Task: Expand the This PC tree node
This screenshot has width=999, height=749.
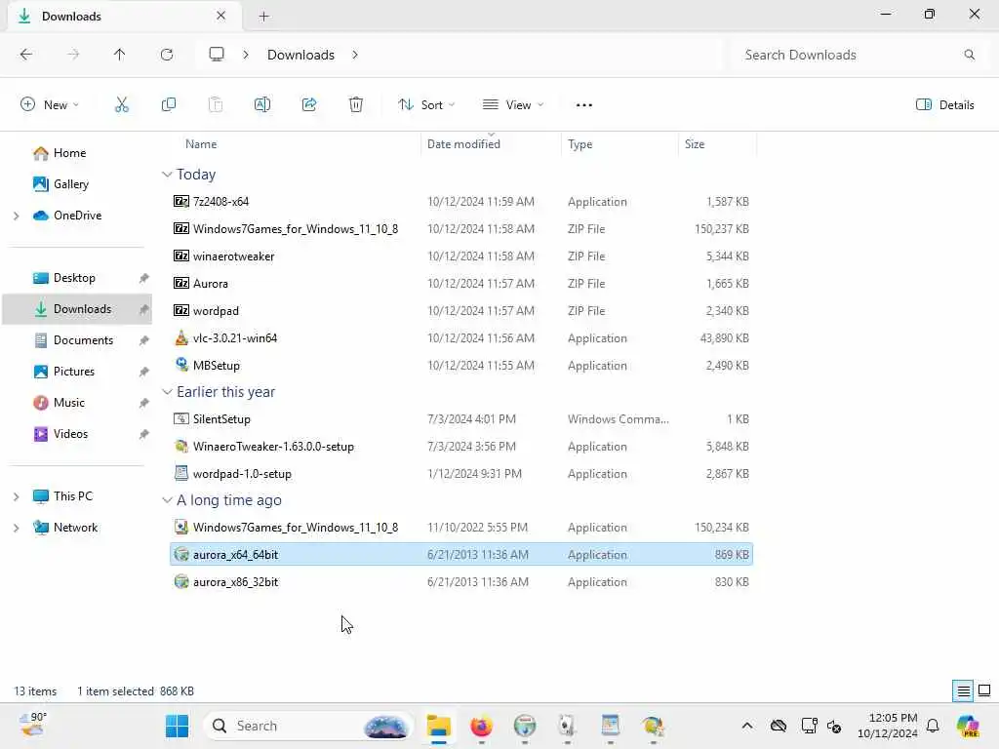Action: 16,496
